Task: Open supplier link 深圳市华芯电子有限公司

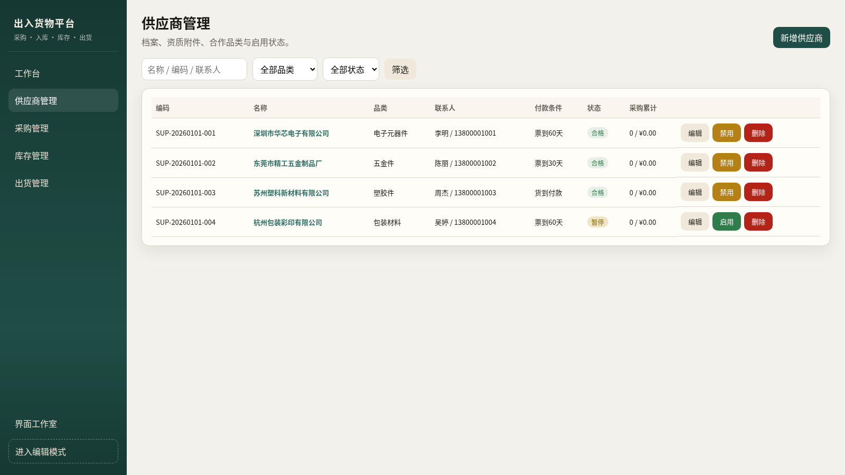Action: [x=291, y=134]
